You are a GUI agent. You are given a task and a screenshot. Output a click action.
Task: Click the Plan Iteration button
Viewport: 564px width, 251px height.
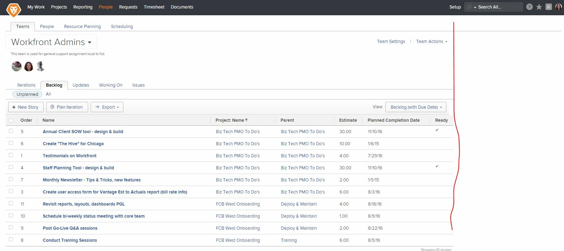click(67, 107)
